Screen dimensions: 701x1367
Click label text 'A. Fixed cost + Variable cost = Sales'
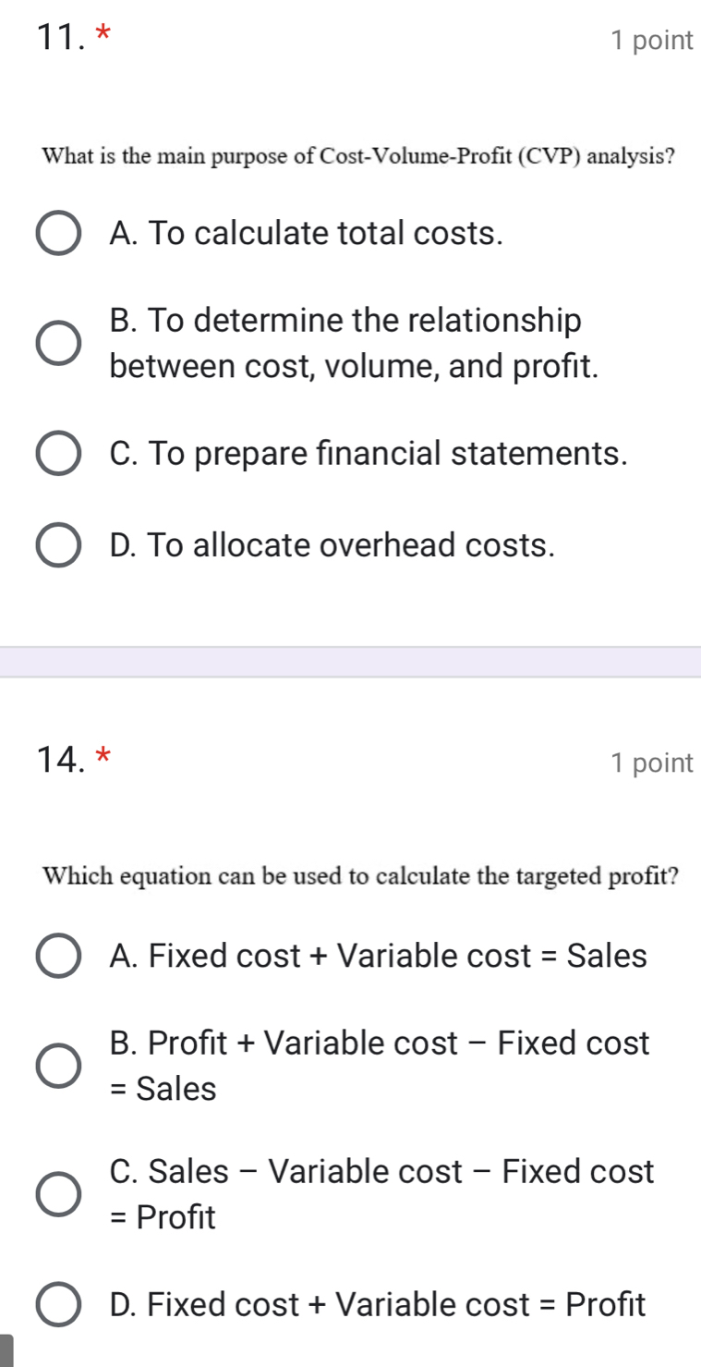[378, 955]
